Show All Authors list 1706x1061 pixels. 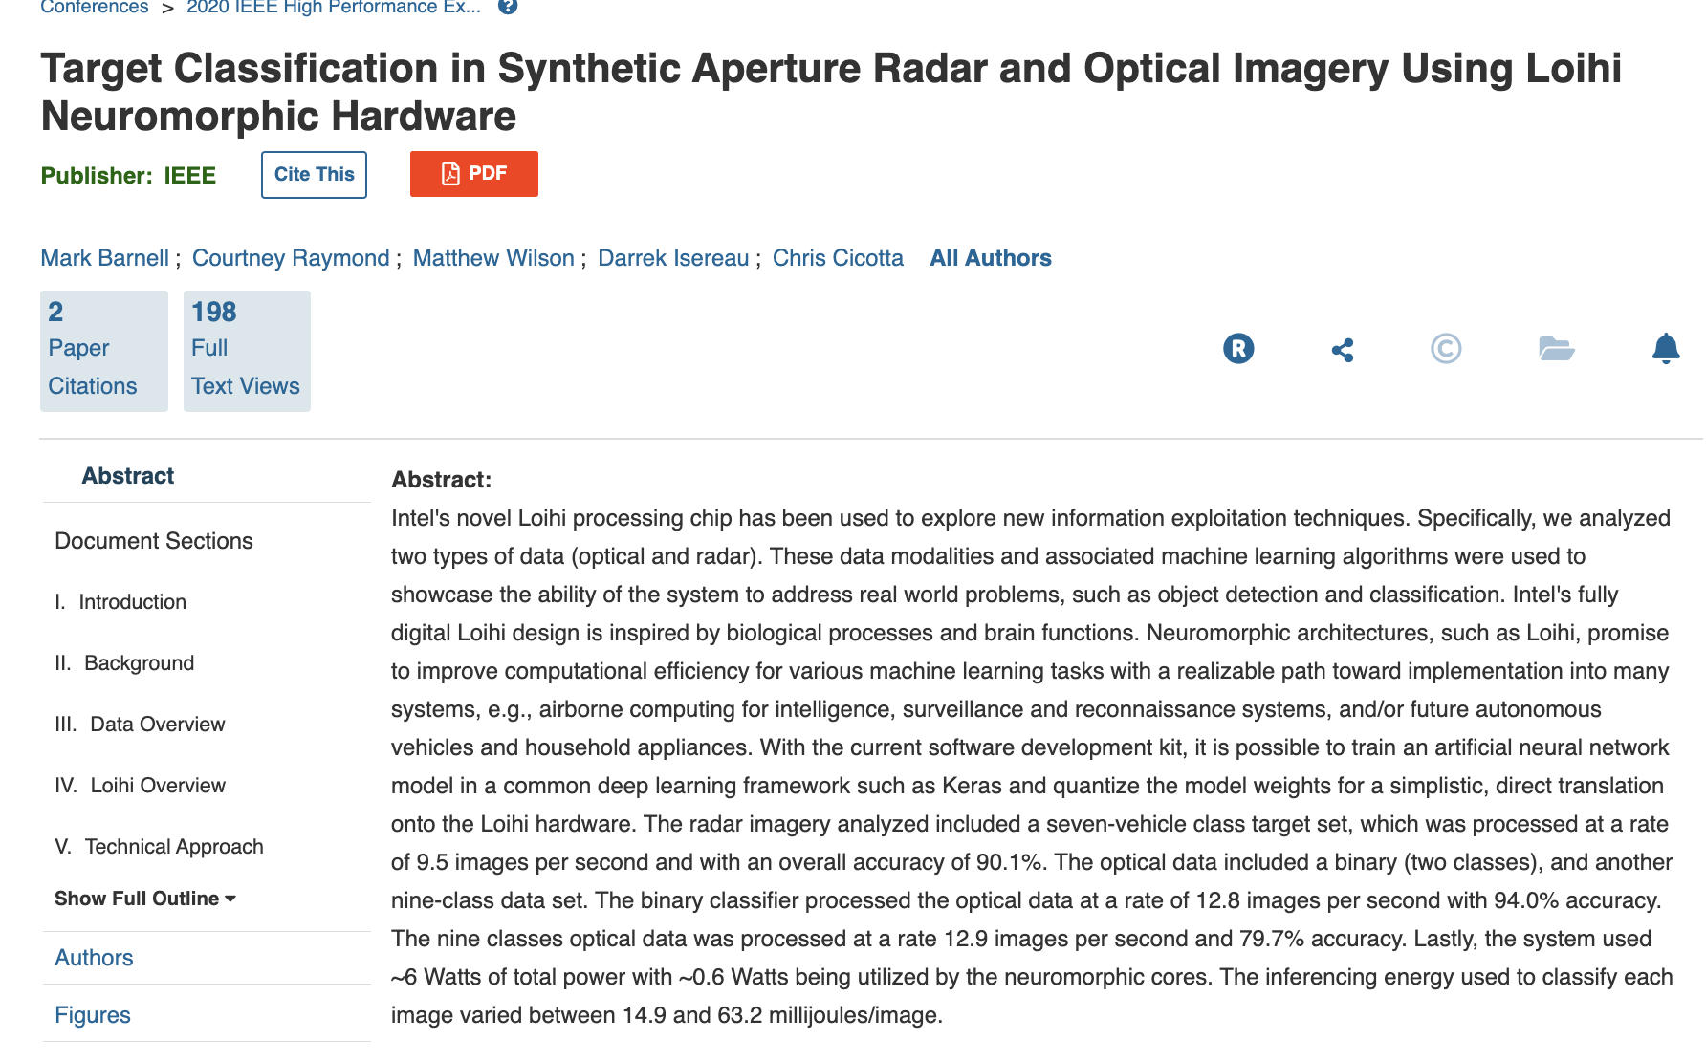990,258
